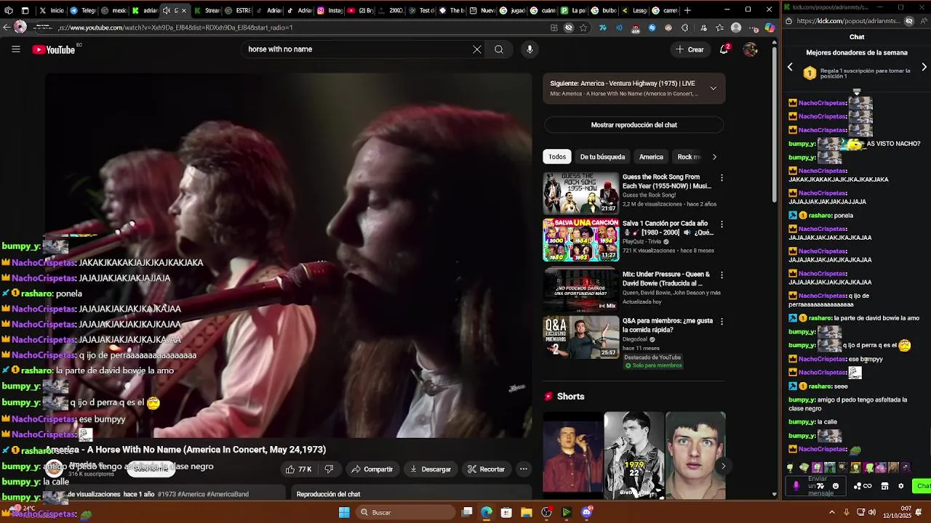This screenshot has height=523, width=931.
Task: Click the purple microphone icon in Kick chat
Action: click(x=796, y=486)
